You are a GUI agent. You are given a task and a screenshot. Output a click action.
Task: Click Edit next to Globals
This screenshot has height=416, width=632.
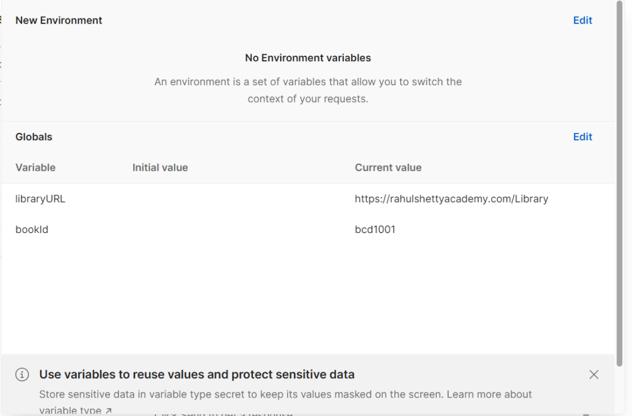tap(582, 137)
